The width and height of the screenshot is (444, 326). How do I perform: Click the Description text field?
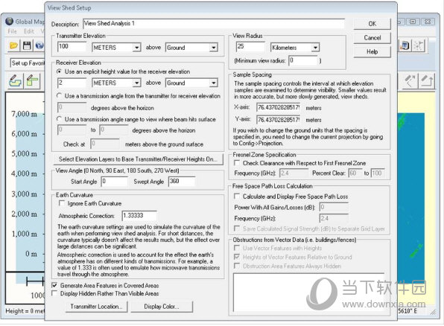click(214, 24)
